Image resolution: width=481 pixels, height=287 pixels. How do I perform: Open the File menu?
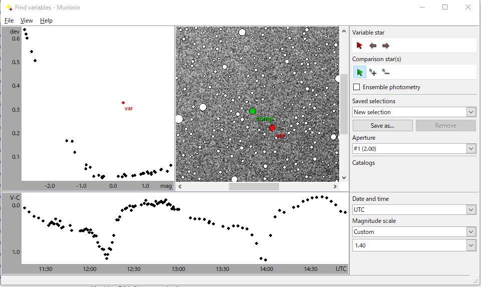click(x=9, y=21)
